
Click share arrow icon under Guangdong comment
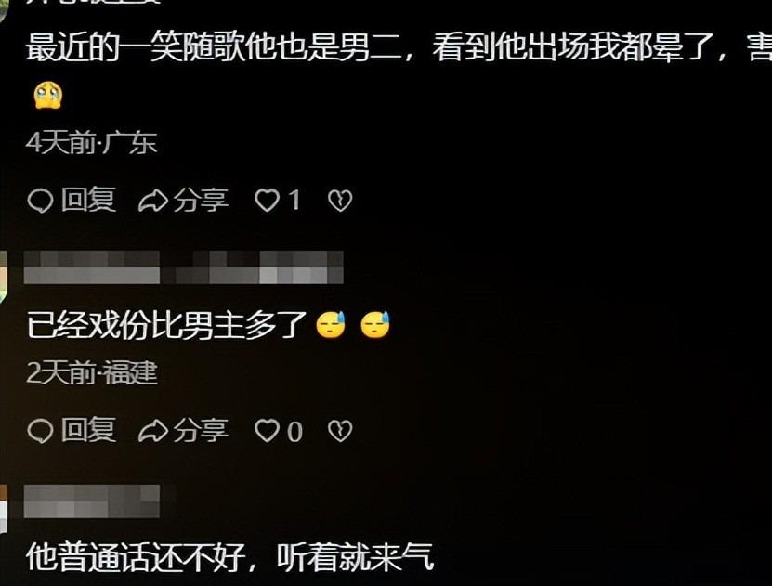153,201
